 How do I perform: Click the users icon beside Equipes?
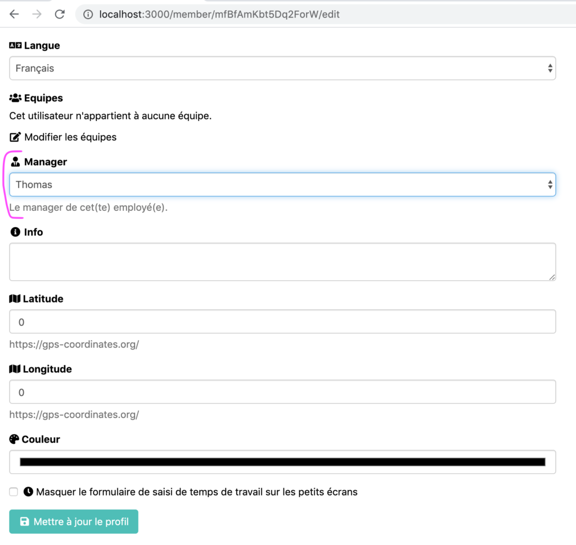(15, 98)
